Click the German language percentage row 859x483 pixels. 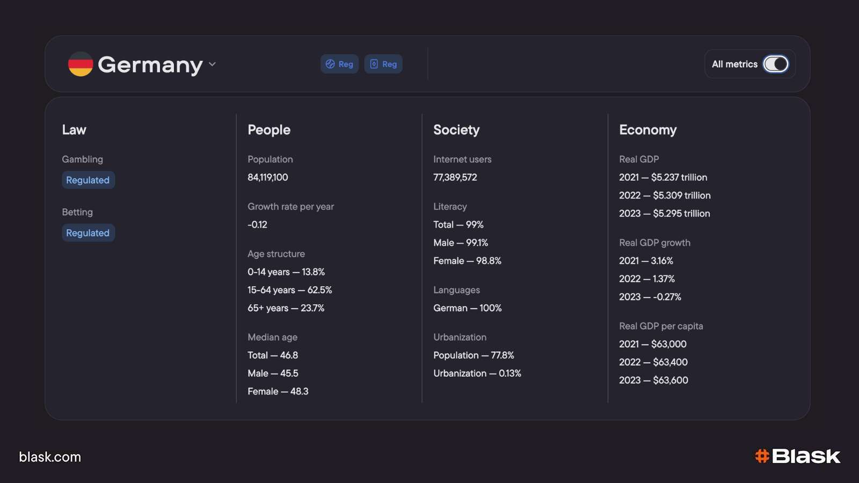468,308
